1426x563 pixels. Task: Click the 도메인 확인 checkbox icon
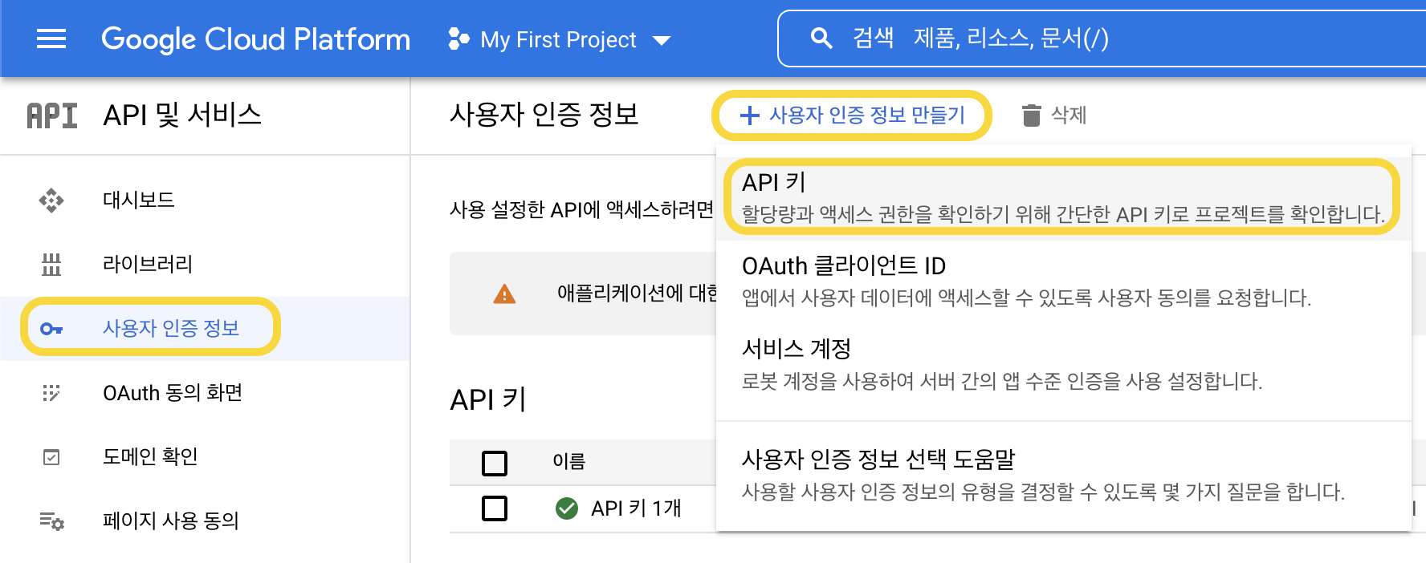[x=51, y=457]
